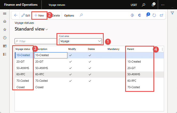Screen dimensions: 177x113
Task: Click the Edit button
Action: point(26,16)
